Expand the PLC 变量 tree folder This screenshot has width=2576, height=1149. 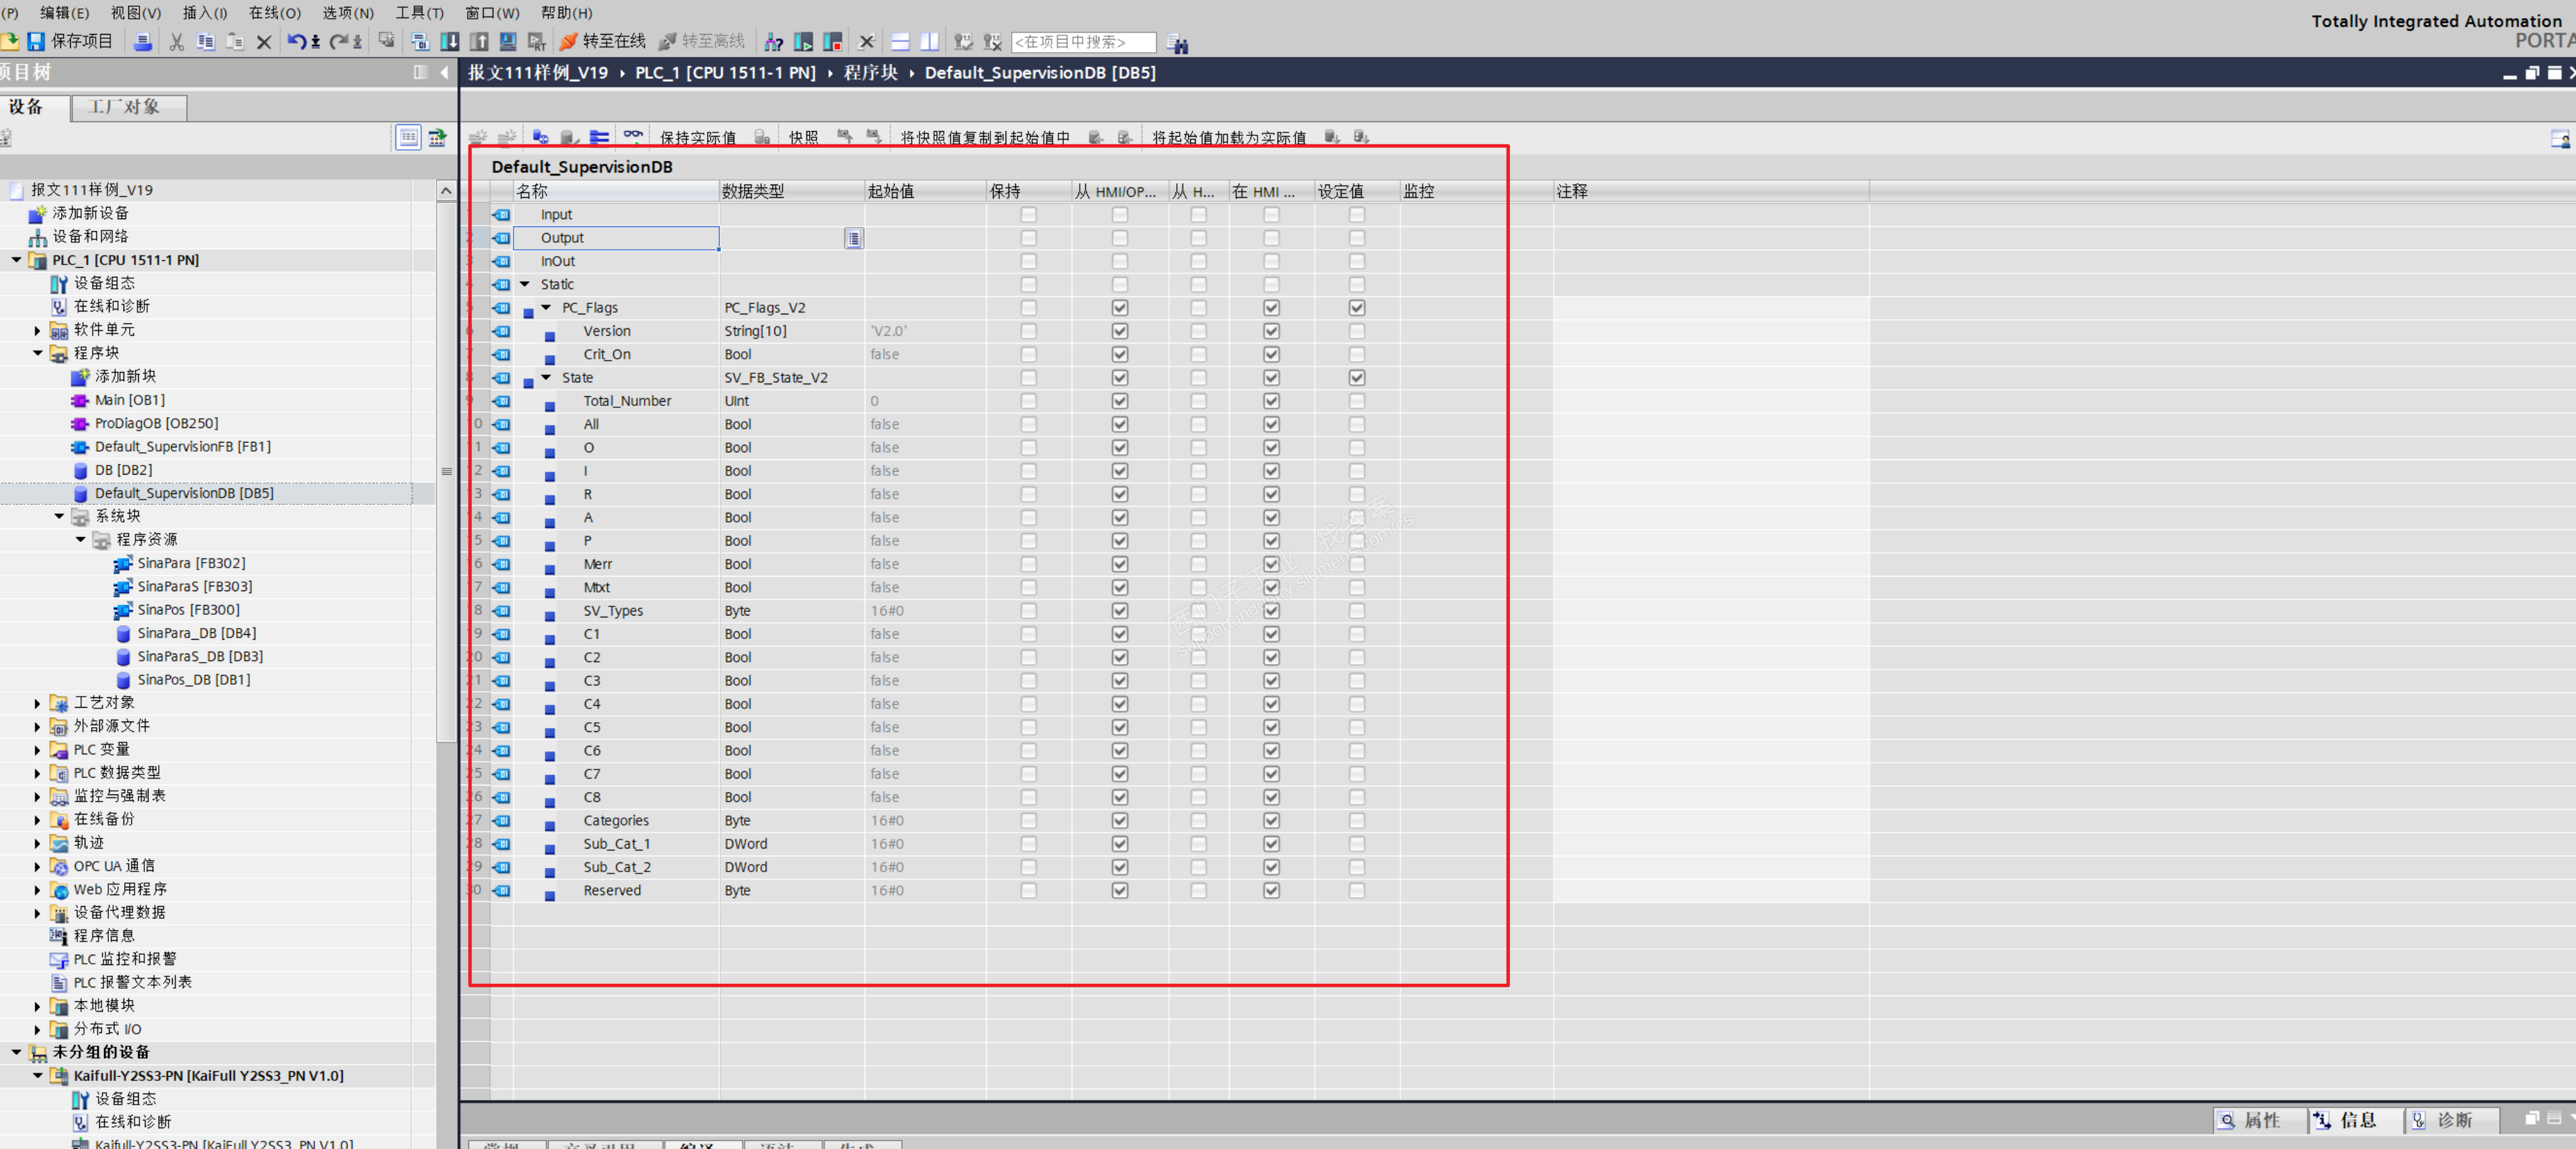coord(37,750)
